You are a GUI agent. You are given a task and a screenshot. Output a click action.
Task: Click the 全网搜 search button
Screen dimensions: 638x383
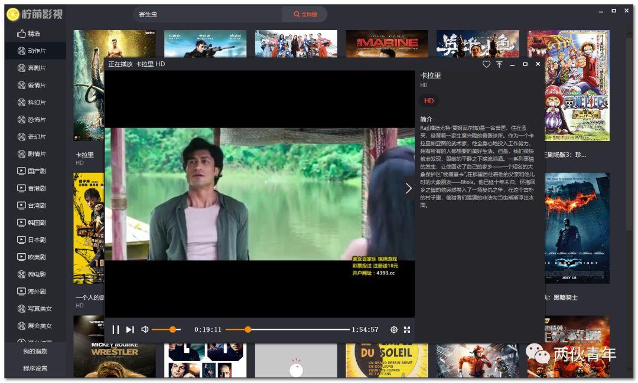pyautogui.click(x=305, y=14)
